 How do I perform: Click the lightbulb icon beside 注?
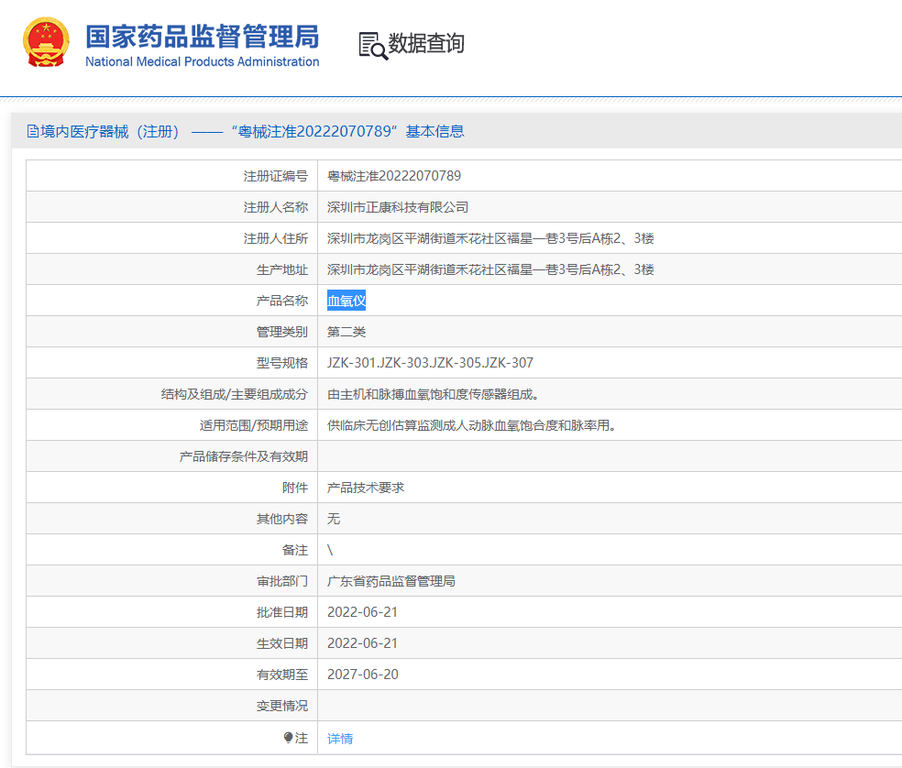288,738
